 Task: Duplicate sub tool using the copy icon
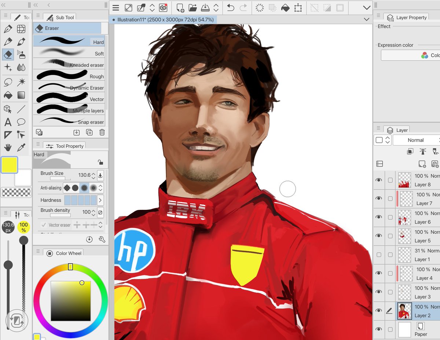point(89,132)
